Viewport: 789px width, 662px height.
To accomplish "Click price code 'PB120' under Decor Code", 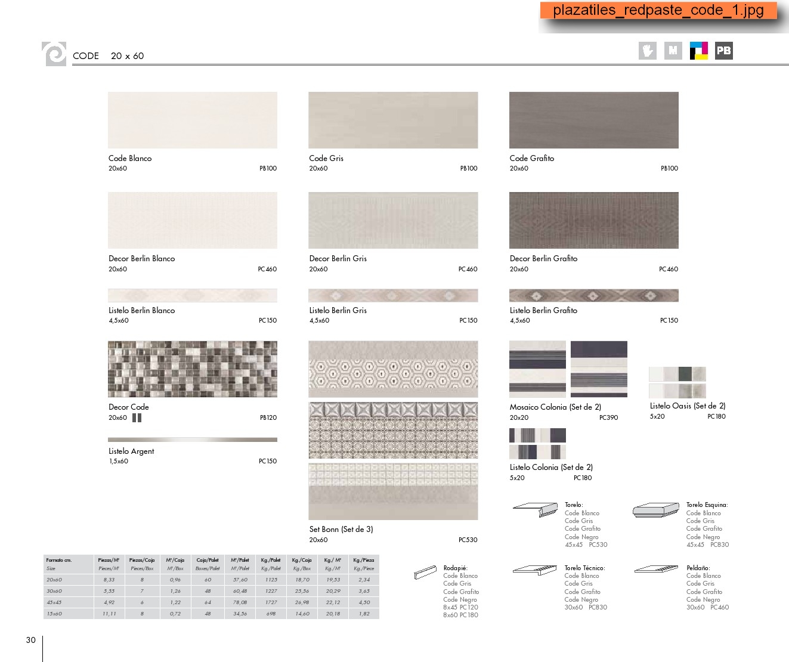I will (x=268, y=417).
